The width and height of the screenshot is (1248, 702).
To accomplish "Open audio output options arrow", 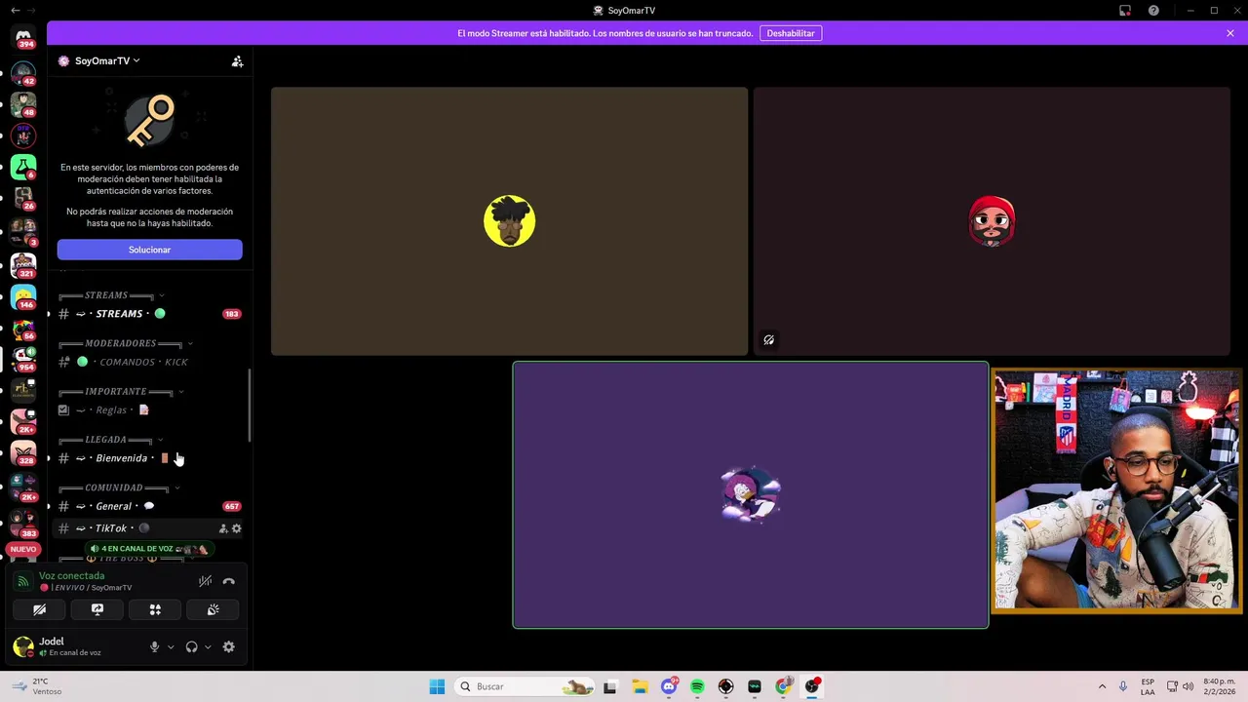I will coord(208,646).
